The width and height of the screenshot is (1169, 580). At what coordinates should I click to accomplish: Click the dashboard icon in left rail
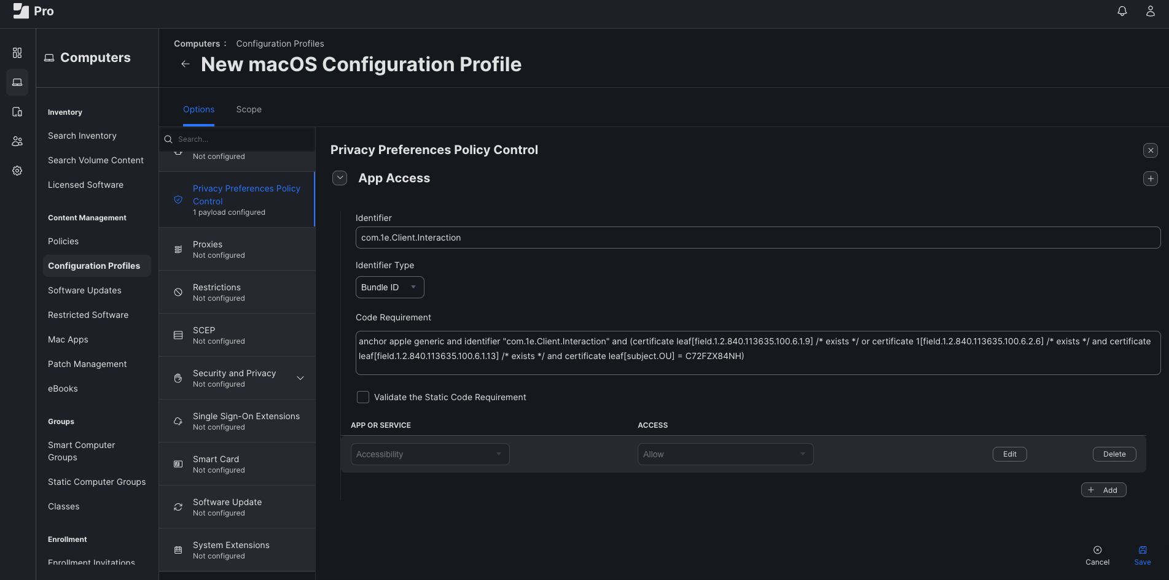[17, 53]
